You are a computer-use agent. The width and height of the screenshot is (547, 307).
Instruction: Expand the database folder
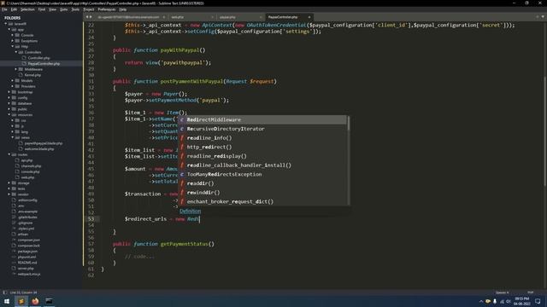coord(9,103)
